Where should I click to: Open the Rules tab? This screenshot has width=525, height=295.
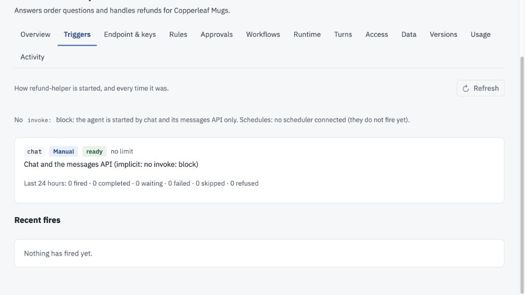[x=178, y=34]
